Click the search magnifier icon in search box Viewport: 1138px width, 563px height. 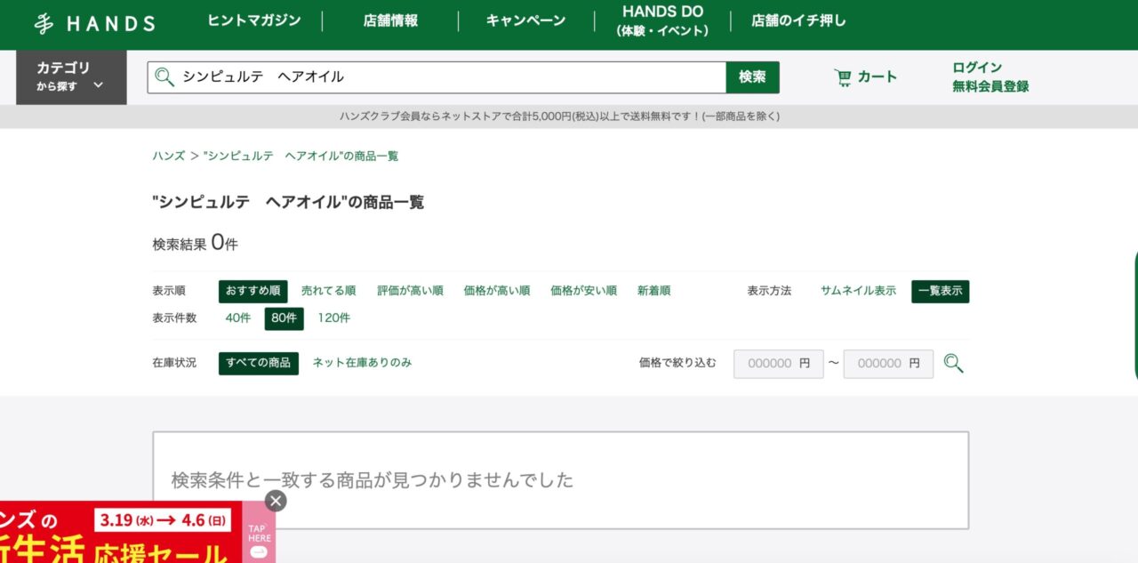(x=164, y=77)
